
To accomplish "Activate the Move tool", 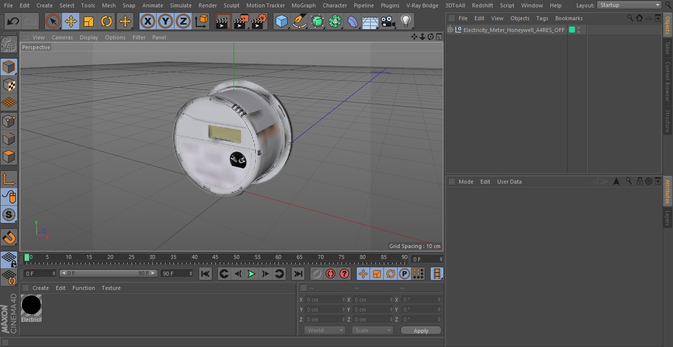I will point(71,21).
